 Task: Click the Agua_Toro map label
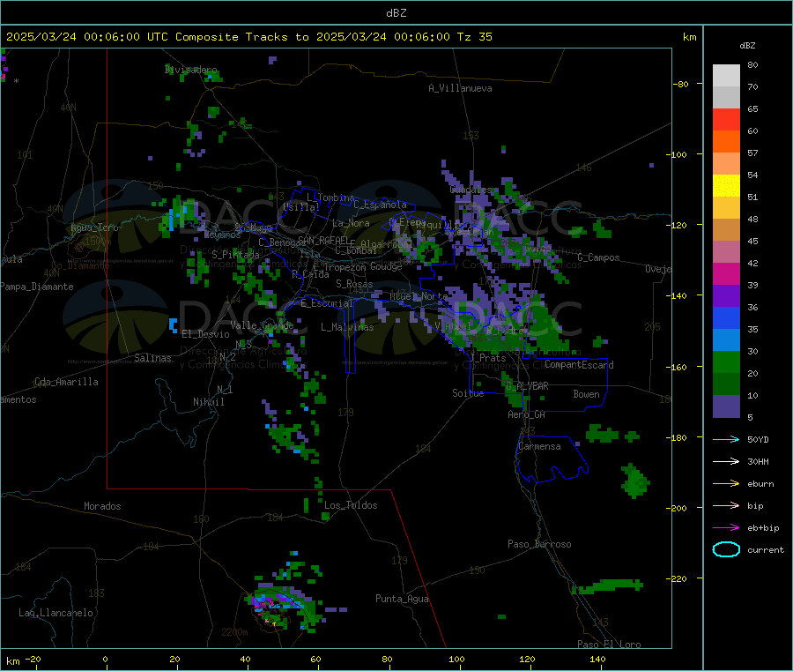[94, 227]
